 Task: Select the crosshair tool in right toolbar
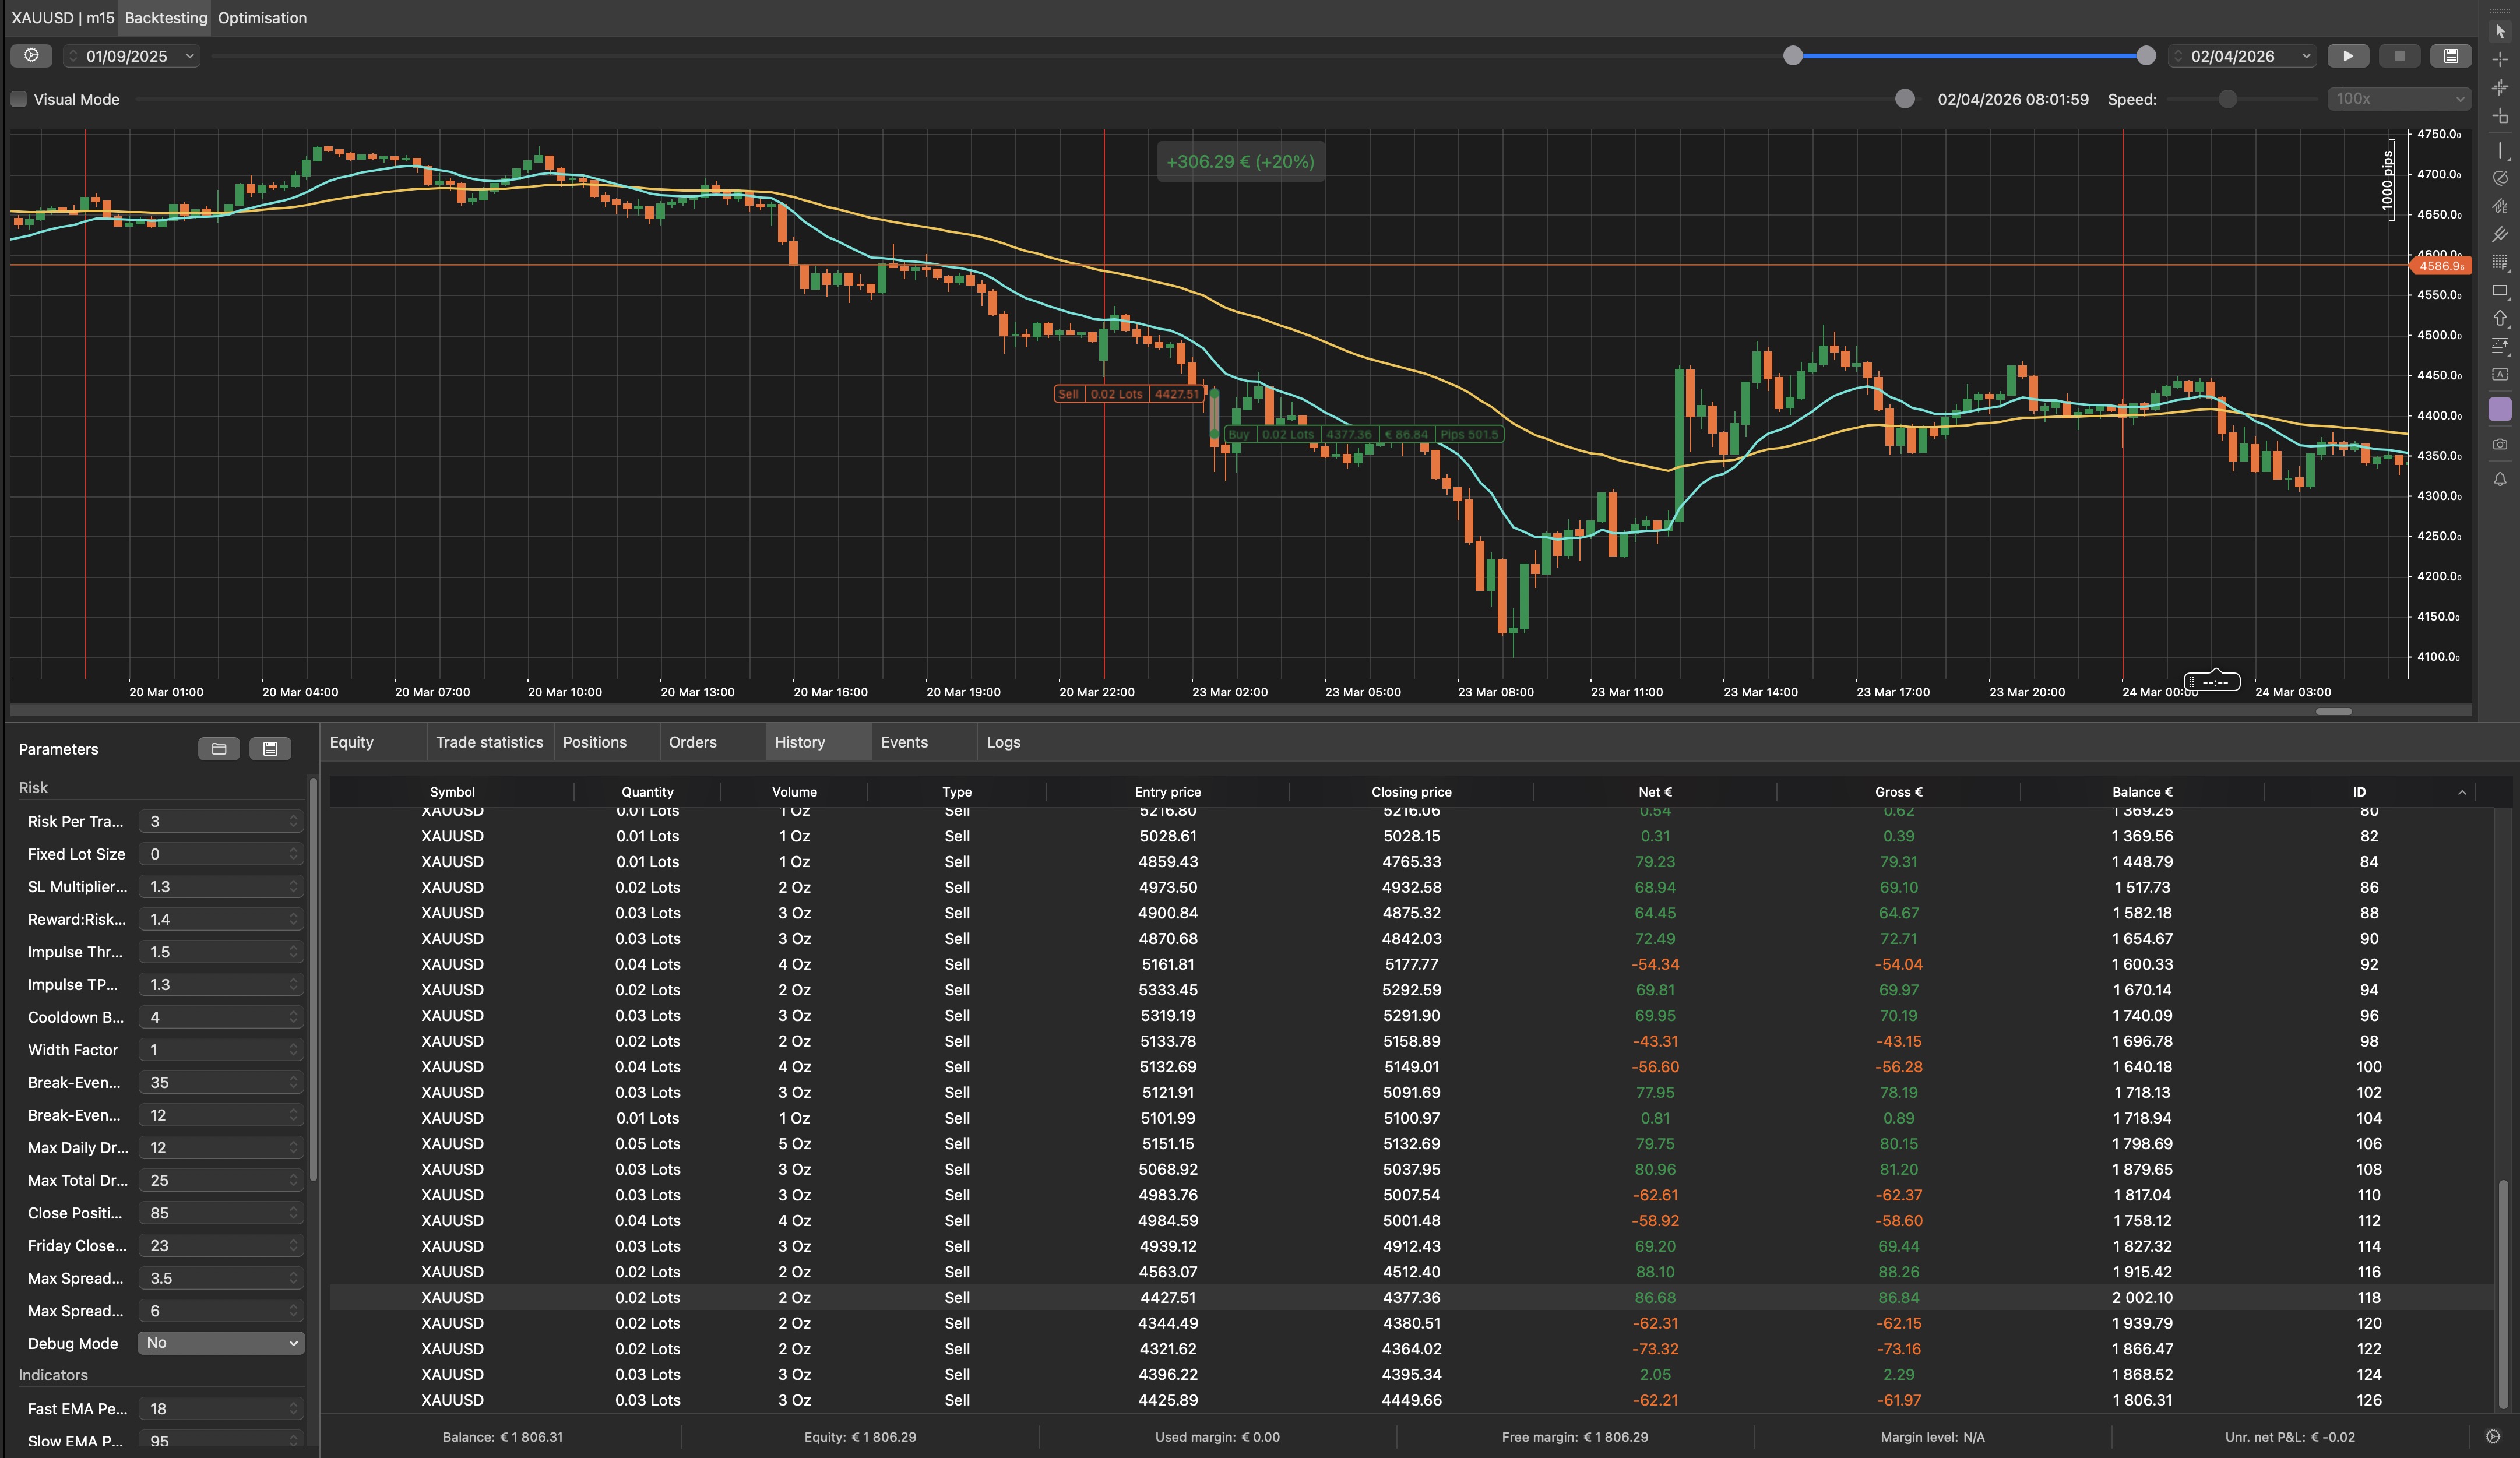tap(2500, 59)
